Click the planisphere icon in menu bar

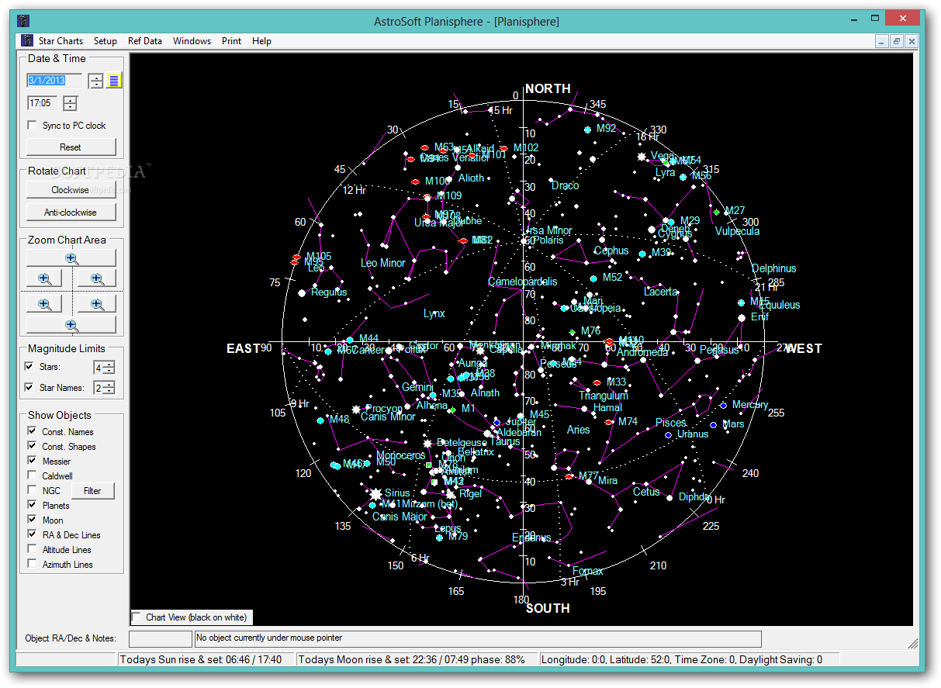[x=27, y=40]
